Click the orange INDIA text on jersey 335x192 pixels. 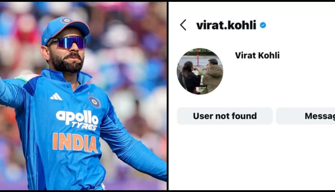[x=75, y=143]
